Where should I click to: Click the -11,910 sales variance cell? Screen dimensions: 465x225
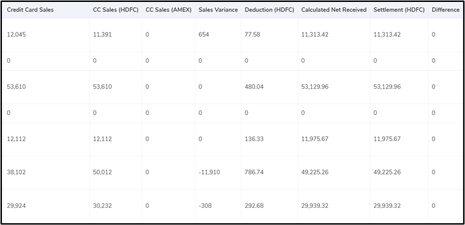[209, 172]
